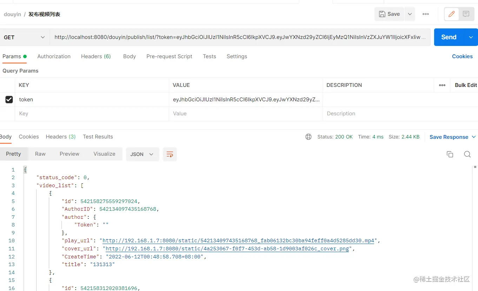Screen dimensions: 478x291
Task: Click the CreateTime value in response
Action: (155, 257)
